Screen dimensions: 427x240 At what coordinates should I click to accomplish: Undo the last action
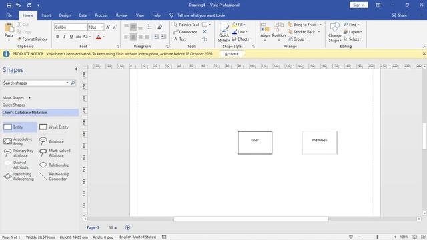[x=18, y=5]
